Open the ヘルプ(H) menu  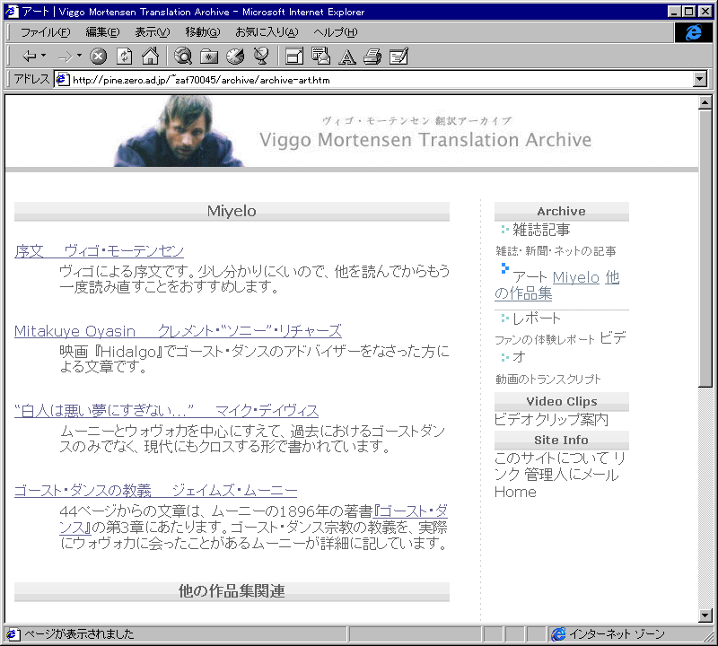pyautogui.click(x=335, y=32)
